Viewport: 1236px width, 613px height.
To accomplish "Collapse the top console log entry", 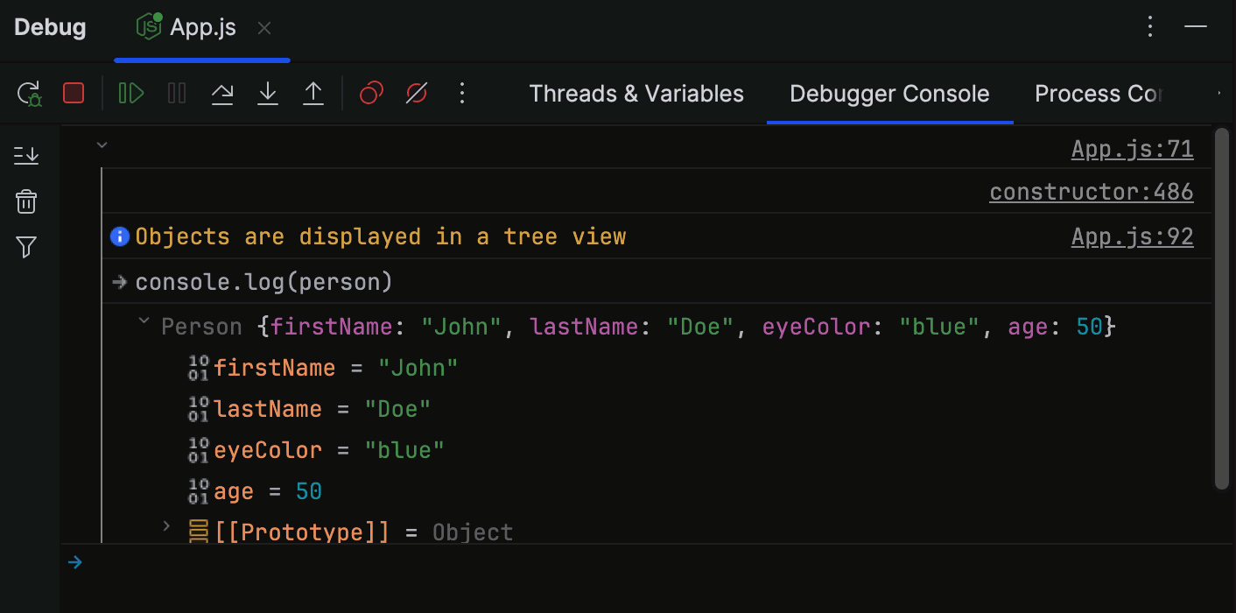I will point(102,144).
